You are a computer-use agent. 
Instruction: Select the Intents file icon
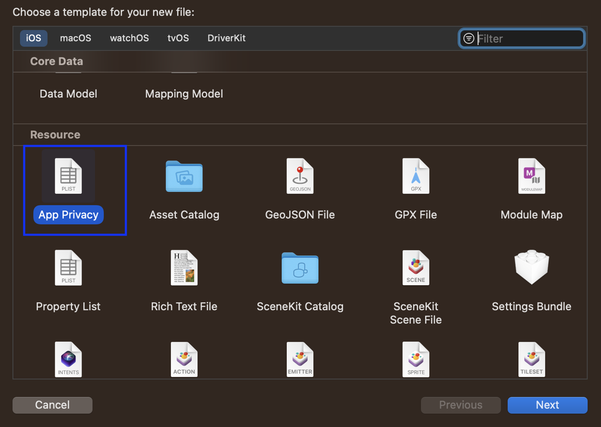tap(69, 359)
